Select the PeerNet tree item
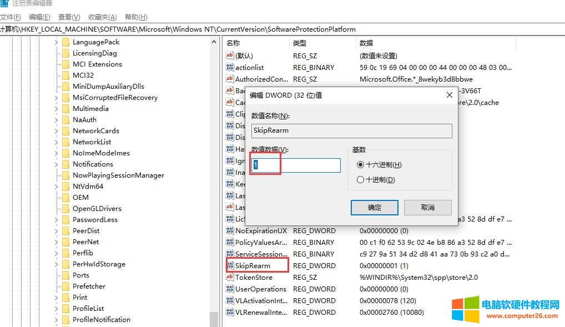Viewport: 565px width, 327px height. pos(85,242)
